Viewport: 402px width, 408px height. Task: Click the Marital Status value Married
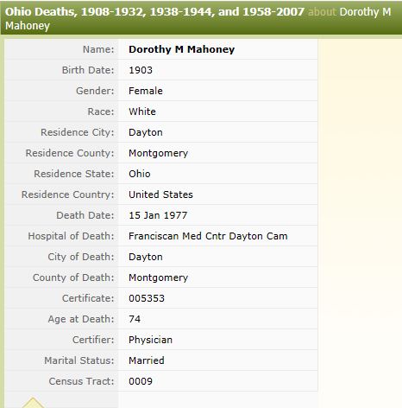click(147, 360)
